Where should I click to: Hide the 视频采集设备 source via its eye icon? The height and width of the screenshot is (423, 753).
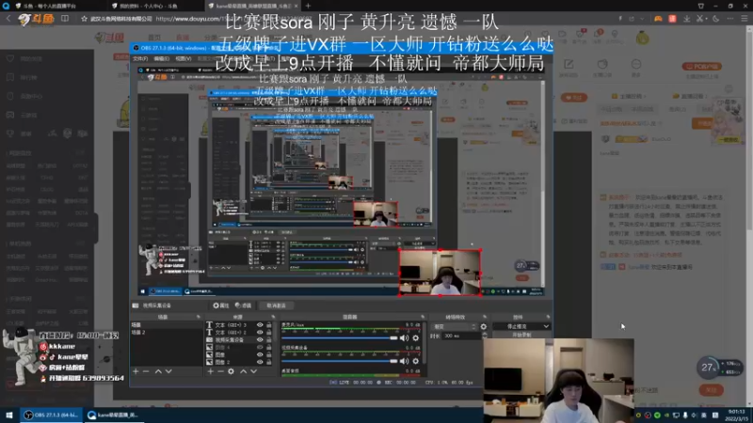tap(260, 339)
